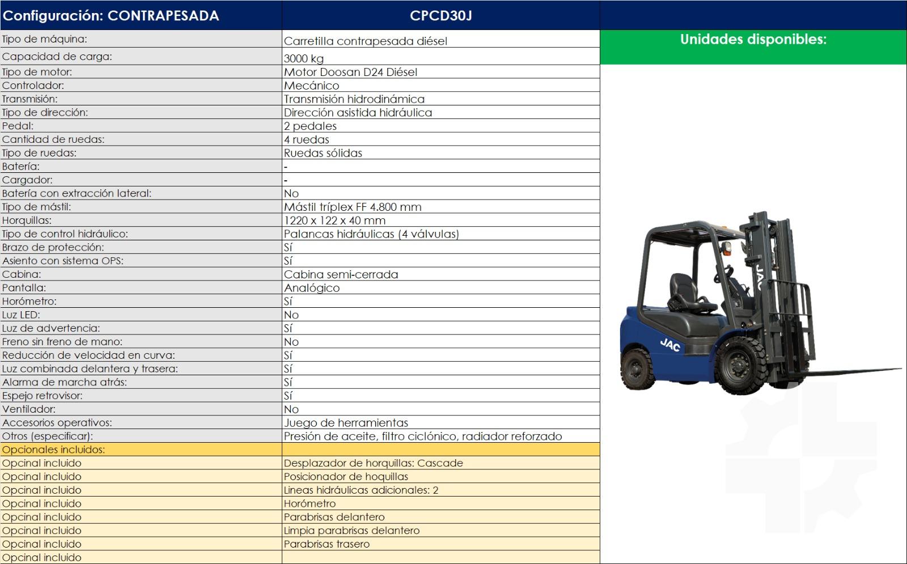Viewport: 907px width, 564px height.
Task: Select the CPCD30J model header cell
Action: (440, 15)
